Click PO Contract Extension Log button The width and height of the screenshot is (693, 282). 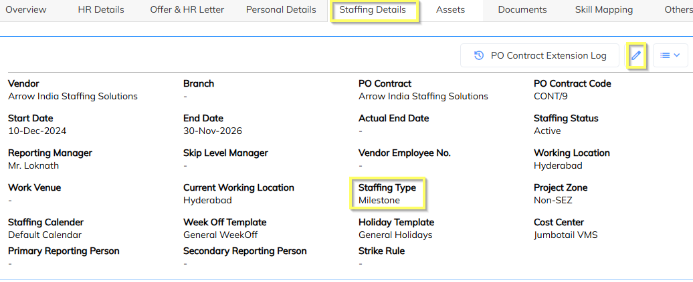click(x=540, y=55)
